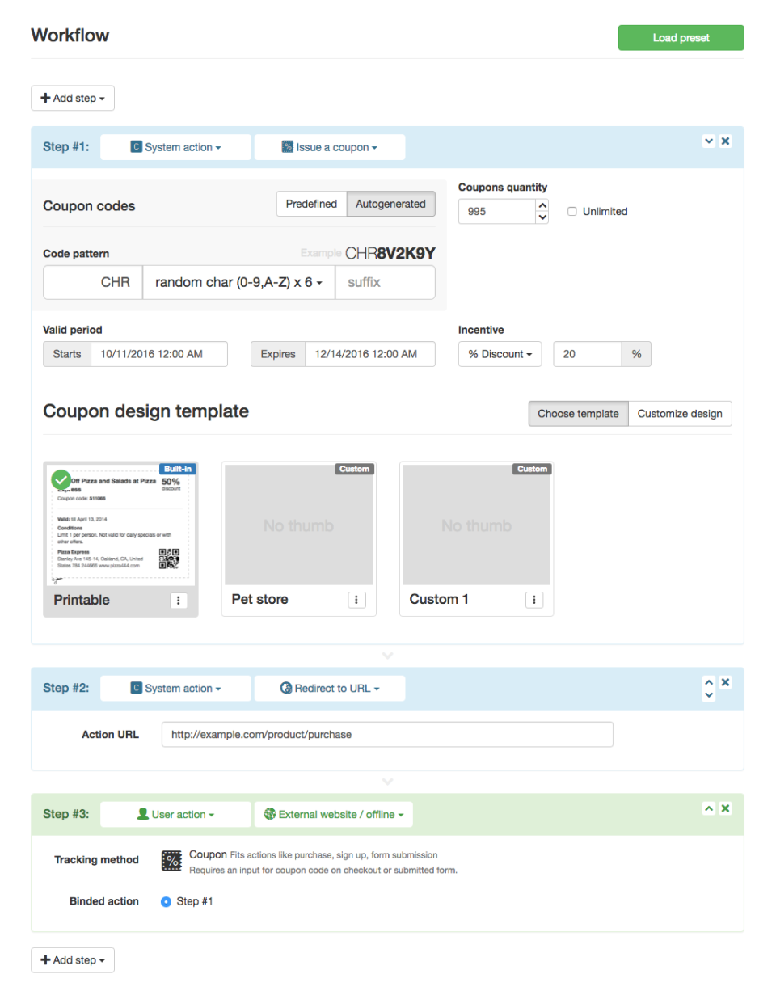
Task: Click the Expires label addon
Action: pos(278,354)
